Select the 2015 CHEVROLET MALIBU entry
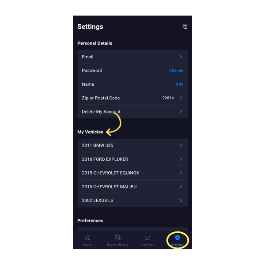The image size is (265, 265). click(x=132, y=186)
